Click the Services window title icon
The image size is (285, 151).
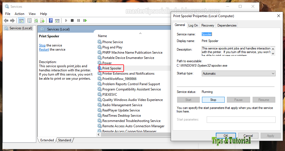[x=7, y=6]
